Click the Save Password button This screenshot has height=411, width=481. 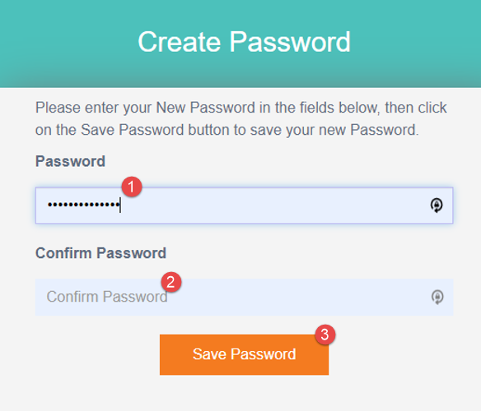[244, 354]
